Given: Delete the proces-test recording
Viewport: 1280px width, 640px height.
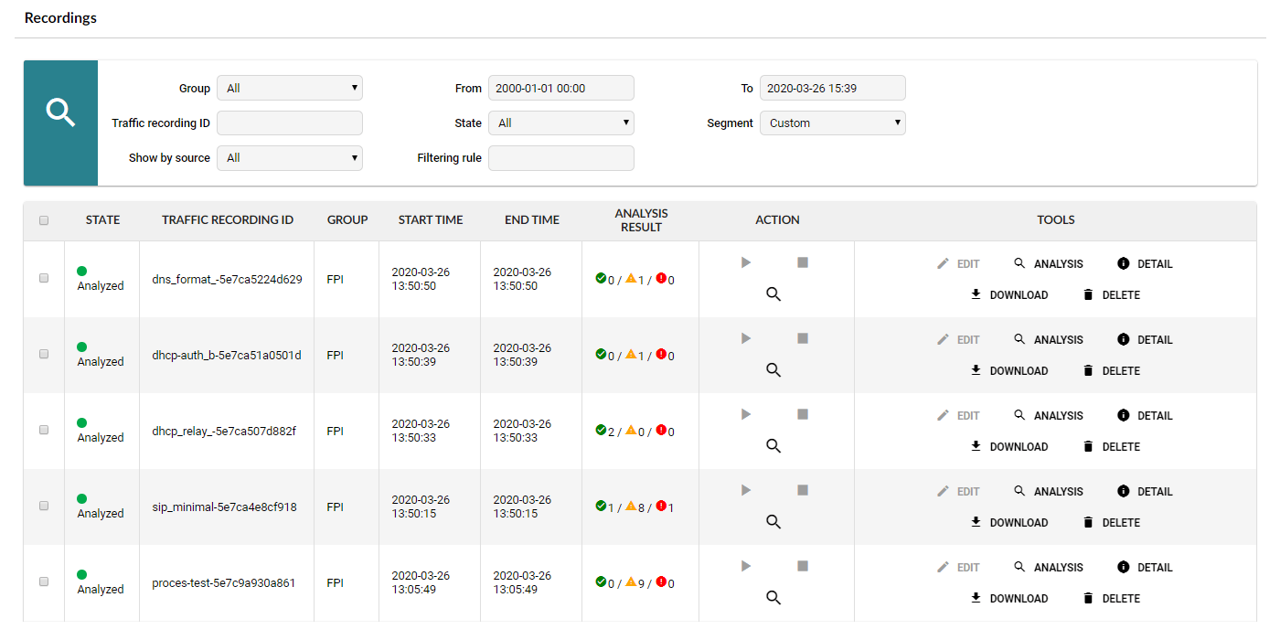Looking at the screenshot, I should [1111, 599].
